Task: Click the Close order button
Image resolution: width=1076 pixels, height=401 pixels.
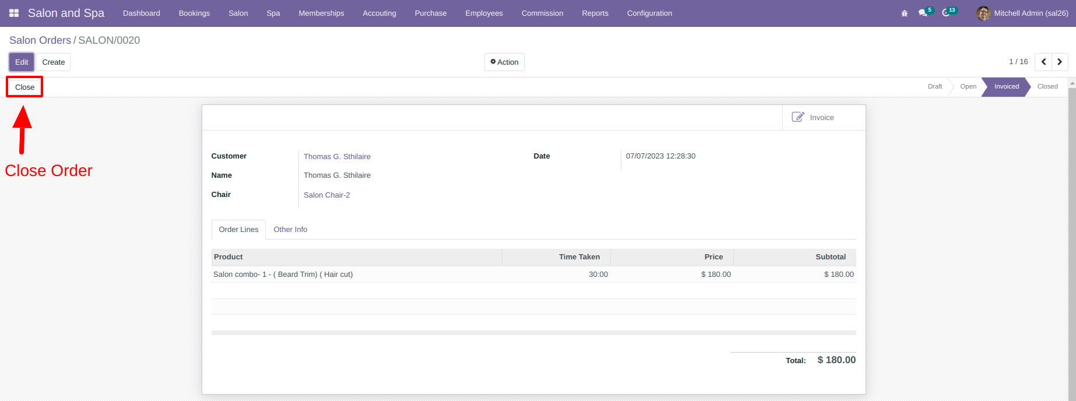Action: point(24,87)
